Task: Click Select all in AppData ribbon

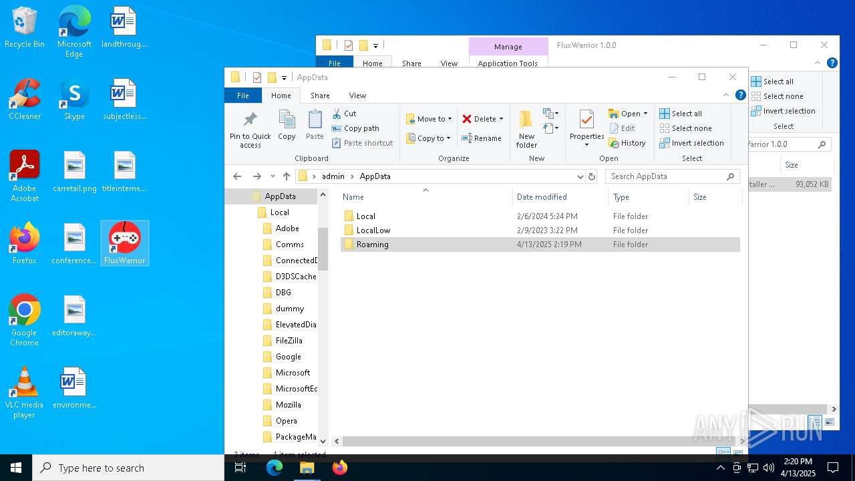Action: pos(681,114)
